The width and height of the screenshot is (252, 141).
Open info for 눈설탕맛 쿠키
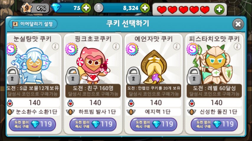pos(55,46)
